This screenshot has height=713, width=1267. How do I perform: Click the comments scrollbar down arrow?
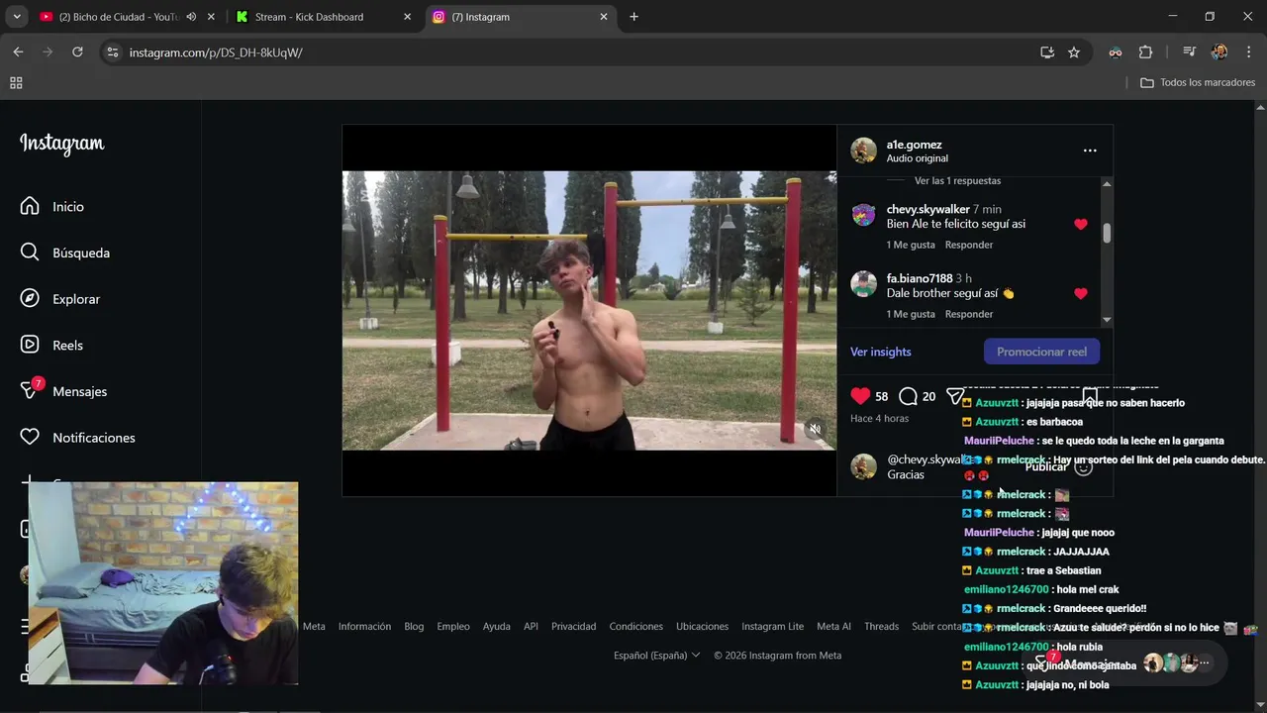1107,320
